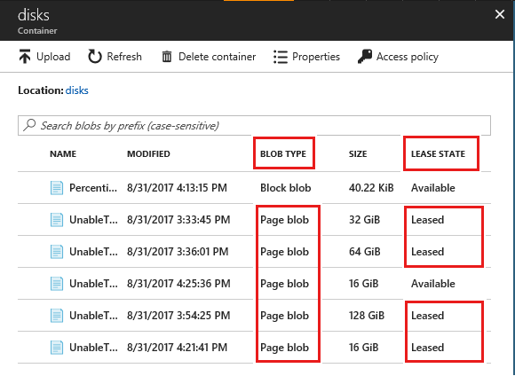The width and height of the screenshot is (515, 376).
Task: Choose Delete container
Action: click(217, 57)
